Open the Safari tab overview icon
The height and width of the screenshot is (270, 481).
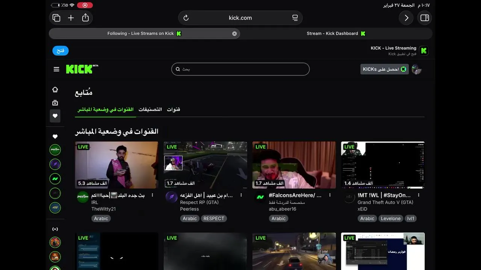coord(56,18)
